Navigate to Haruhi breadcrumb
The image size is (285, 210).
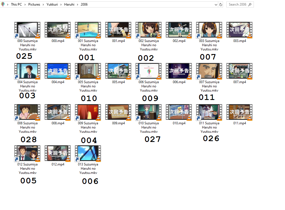69,4
